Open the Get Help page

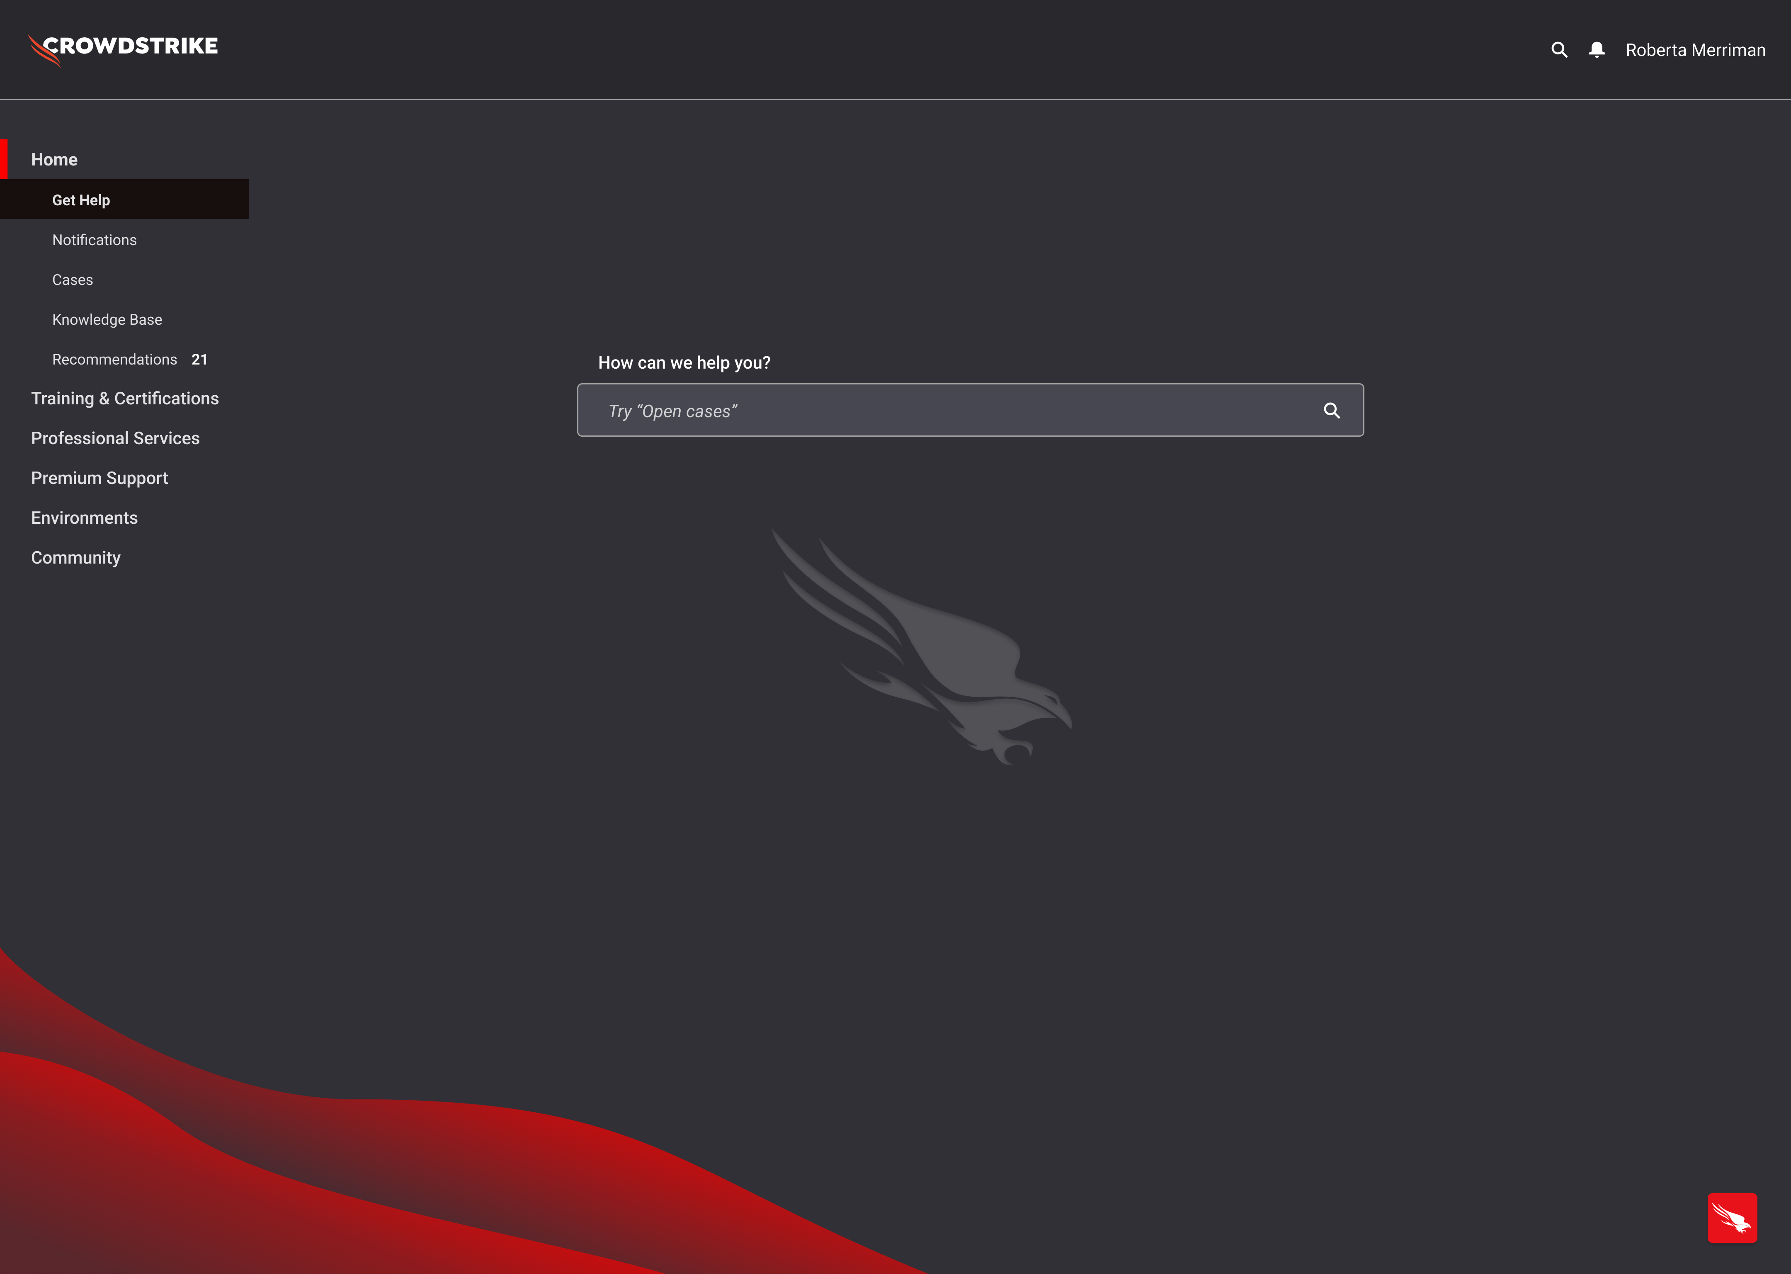(124, 199)
